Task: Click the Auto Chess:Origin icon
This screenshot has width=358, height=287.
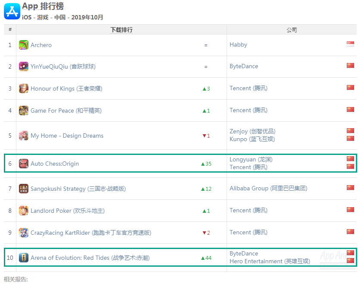Action: pyautogui.click(x=24, y=164)
